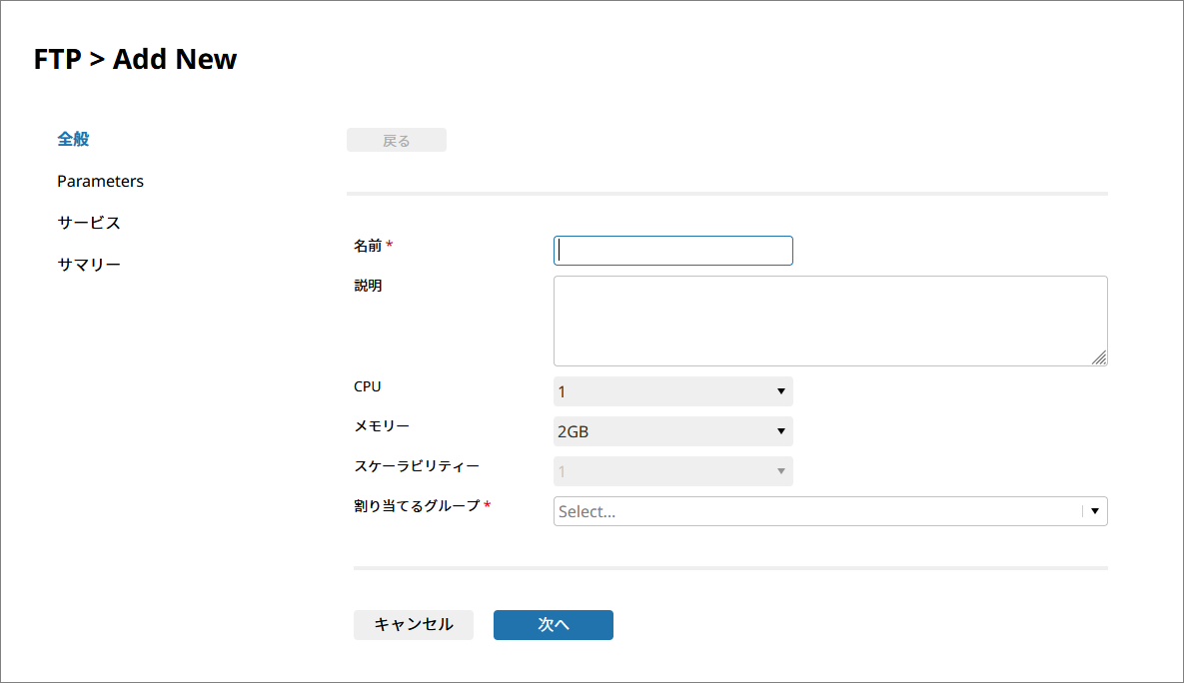Open the サービス section

(89, 223)
